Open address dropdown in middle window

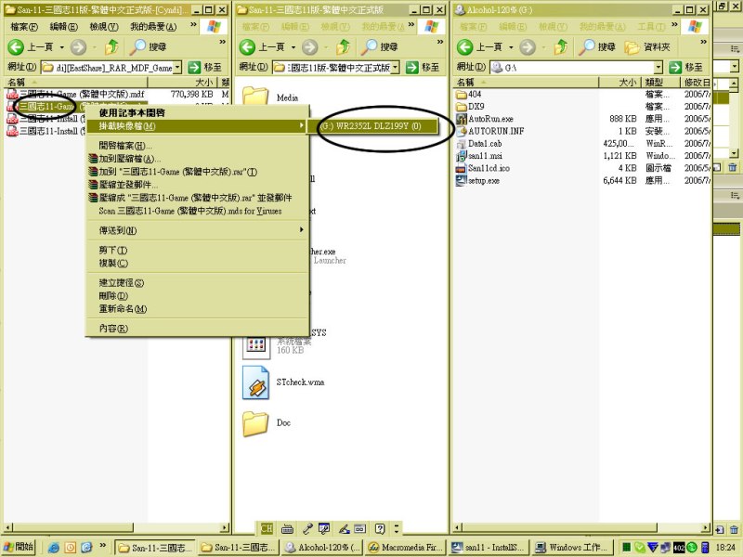[x=396, y=67]
